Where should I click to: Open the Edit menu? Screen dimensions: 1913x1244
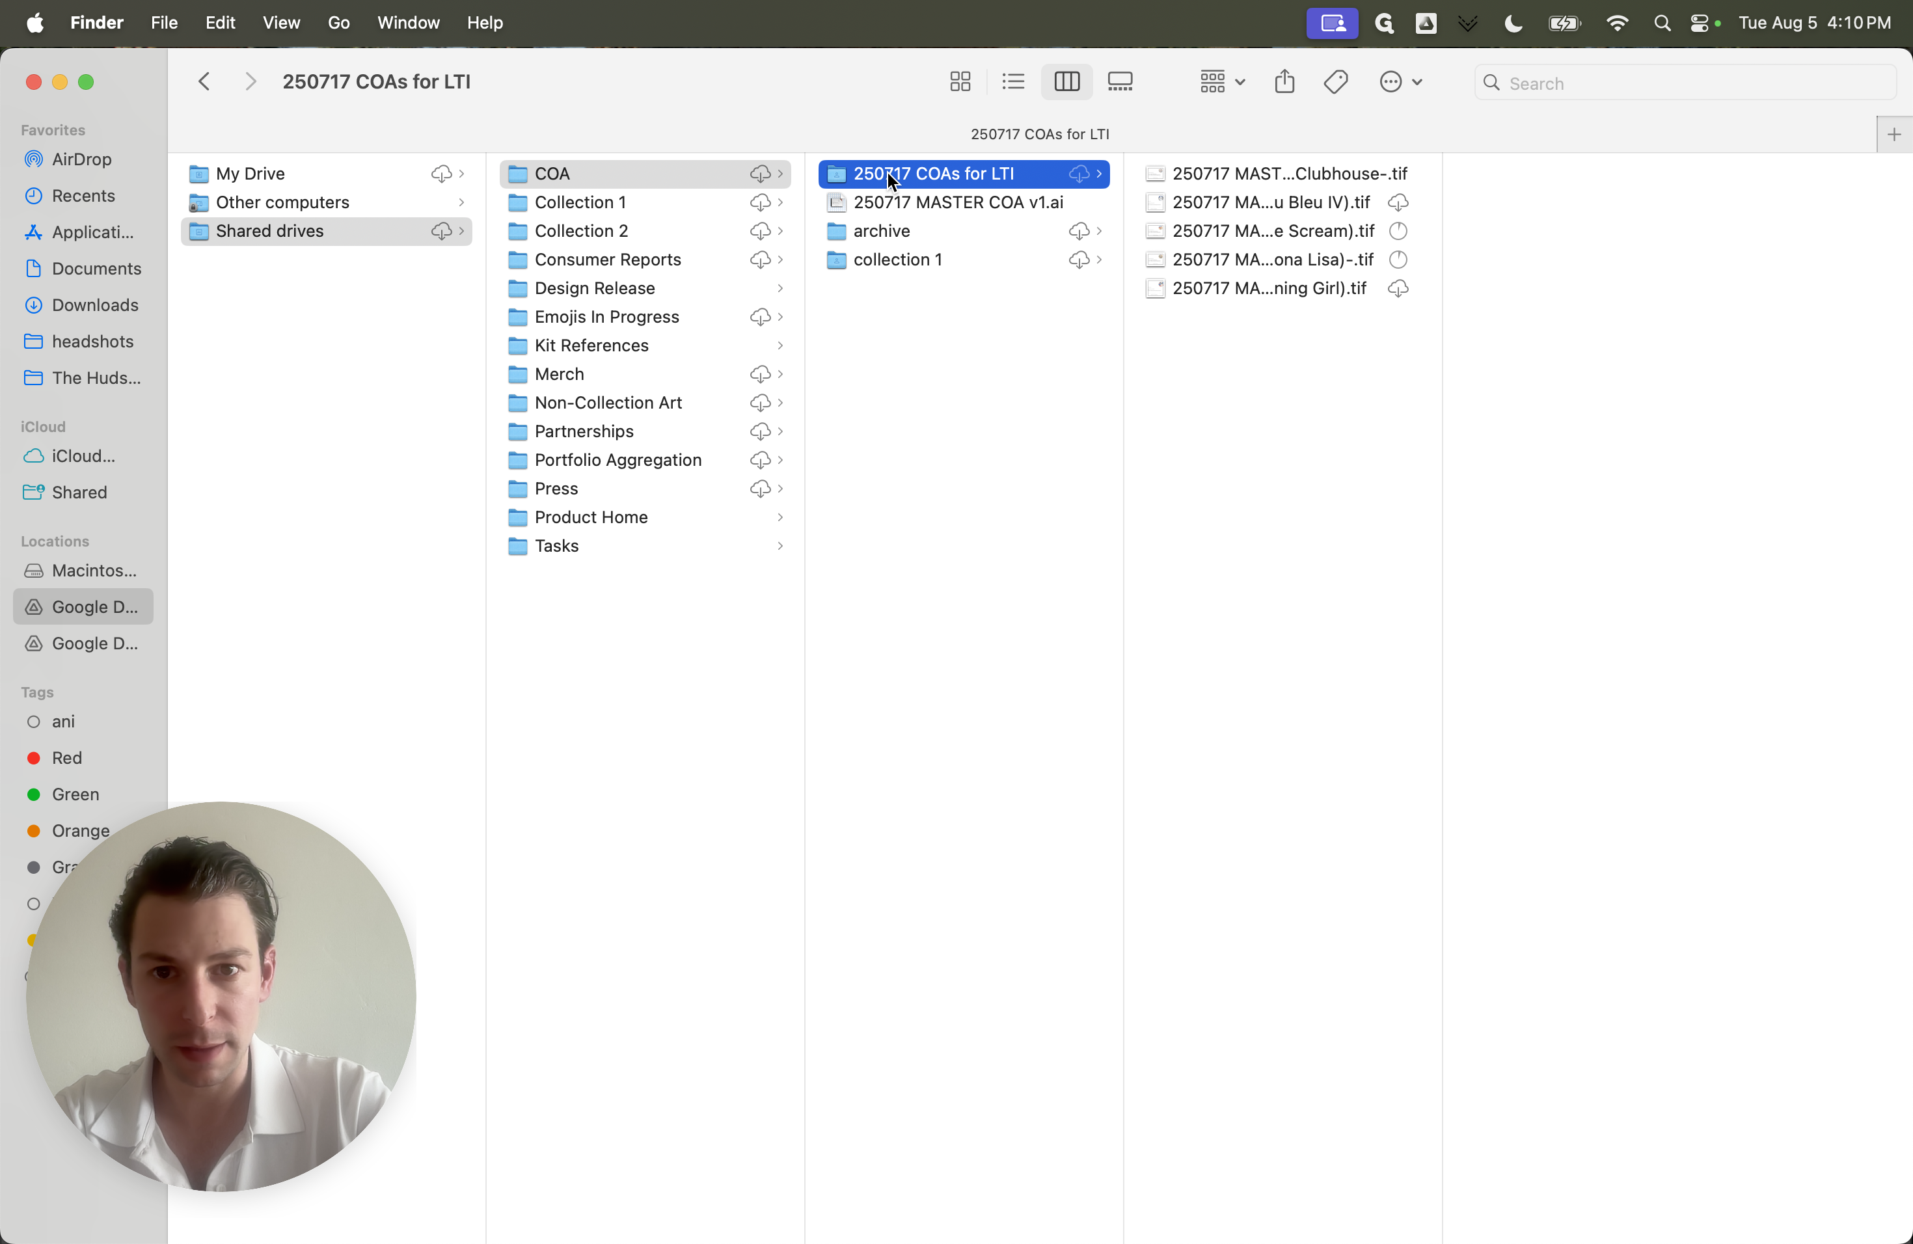coord(219,23)
